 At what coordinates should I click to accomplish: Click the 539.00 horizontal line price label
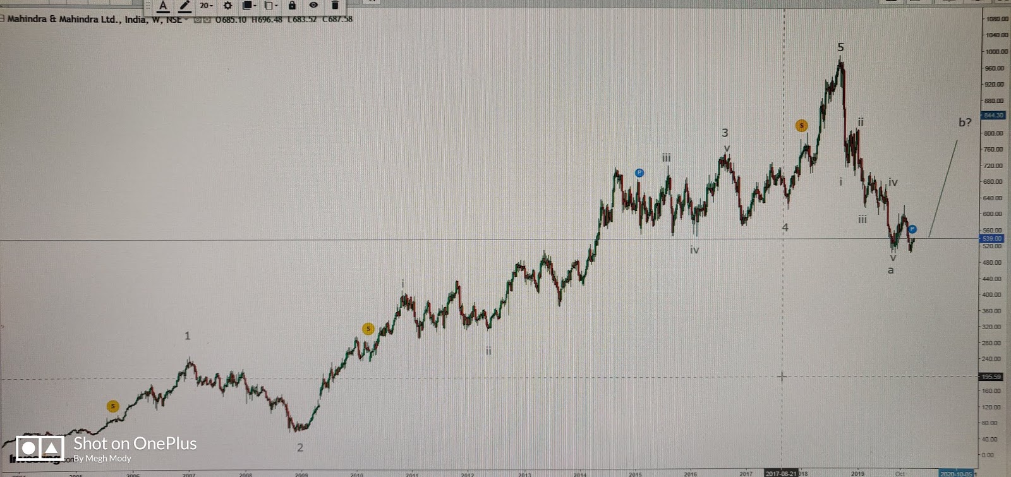[991, 239]
